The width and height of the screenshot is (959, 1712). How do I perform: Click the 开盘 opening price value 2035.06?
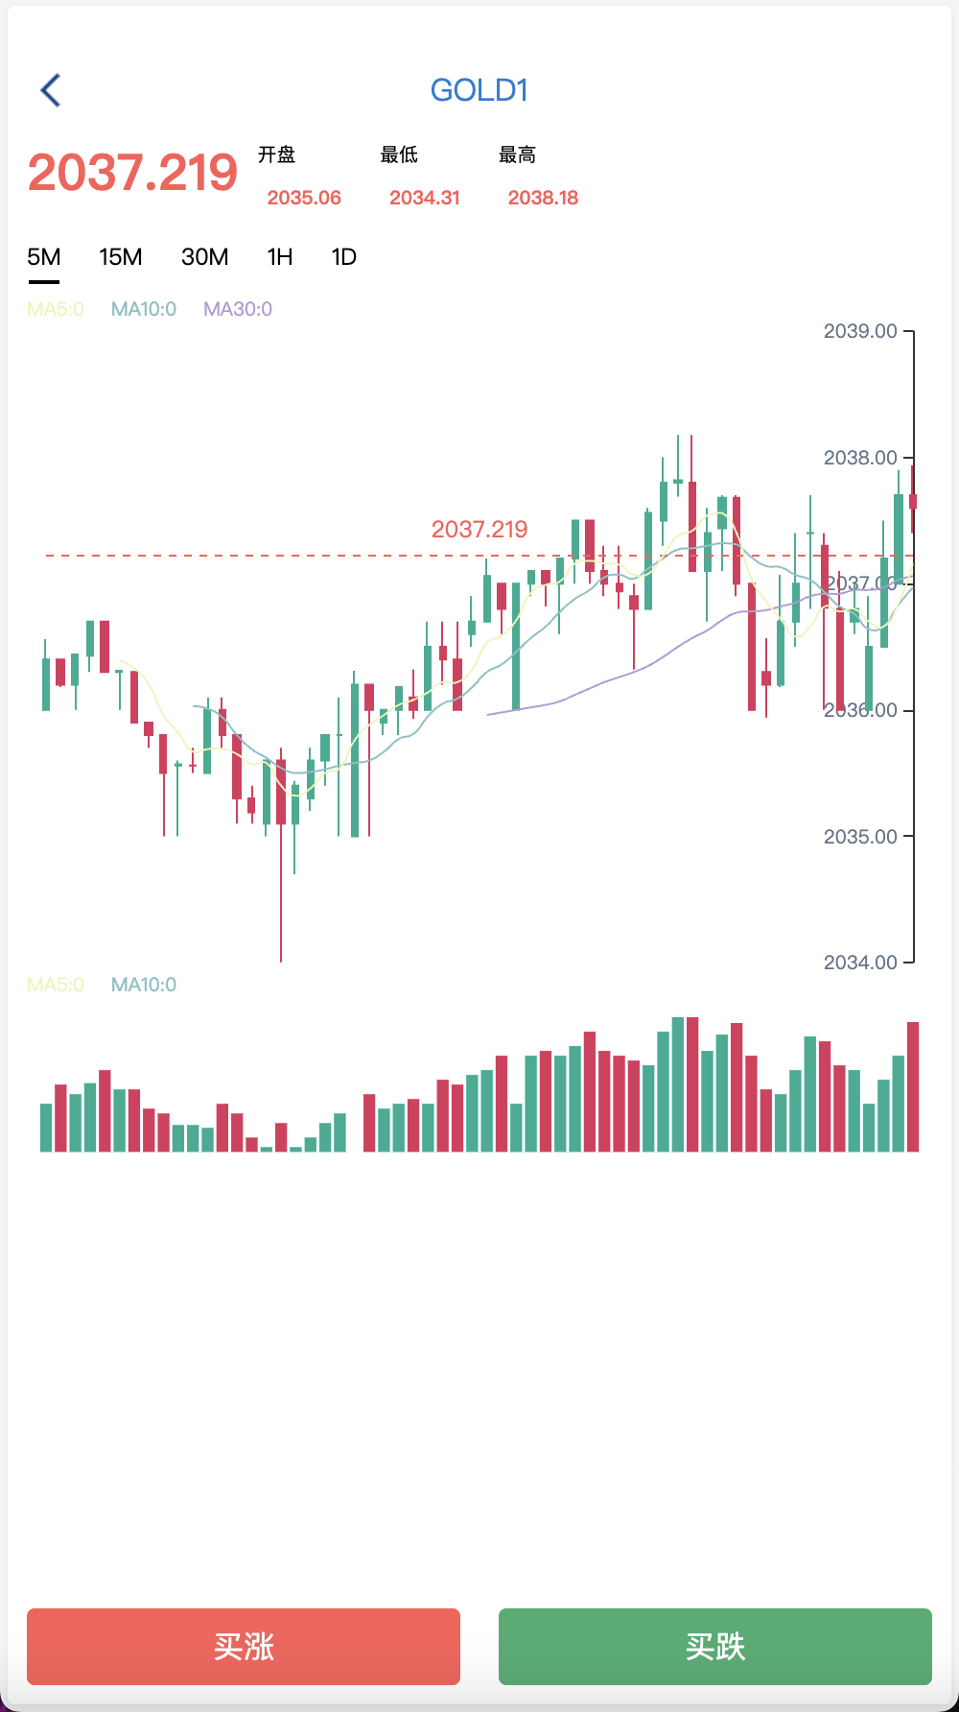coord(304,198)
